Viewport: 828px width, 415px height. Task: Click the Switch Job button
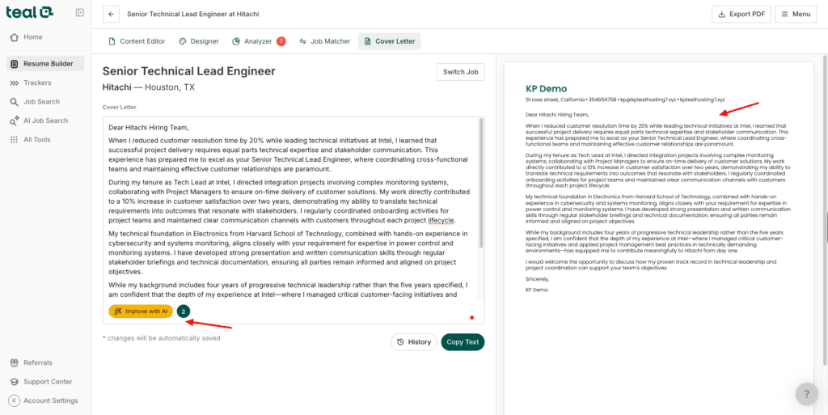(x=460, y=72)
